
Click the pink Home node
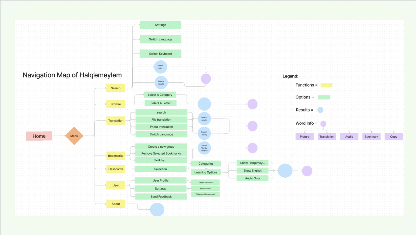coord(39,136)
